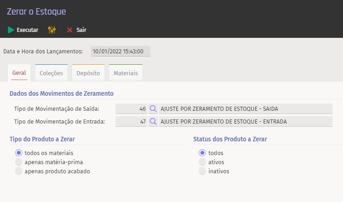This screenshot has height=202, width=343.
Task: Switch to the Geral tab
Action: click(x=19, y=73)
